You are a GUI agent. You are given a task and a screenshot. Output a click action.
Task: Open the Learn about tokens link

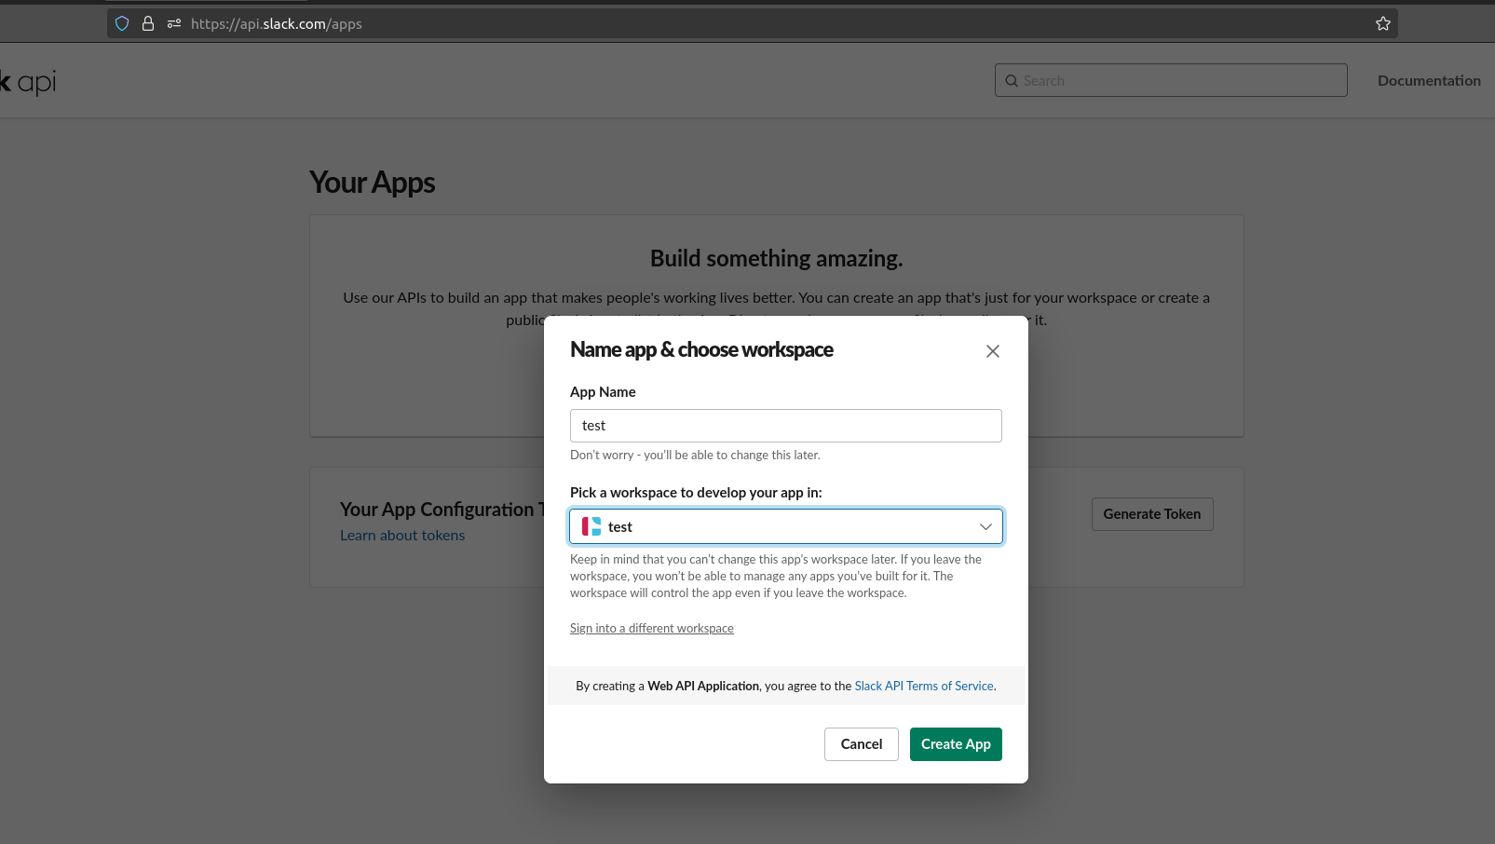[402, 536]
